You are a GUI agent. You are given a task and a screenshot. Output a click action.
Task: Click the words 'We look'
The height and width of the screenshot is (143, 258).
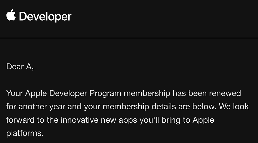[x=234, y=106]
